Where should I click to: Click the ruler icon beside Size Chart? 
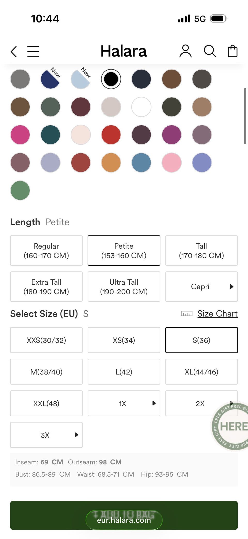[x=187, y=314]
